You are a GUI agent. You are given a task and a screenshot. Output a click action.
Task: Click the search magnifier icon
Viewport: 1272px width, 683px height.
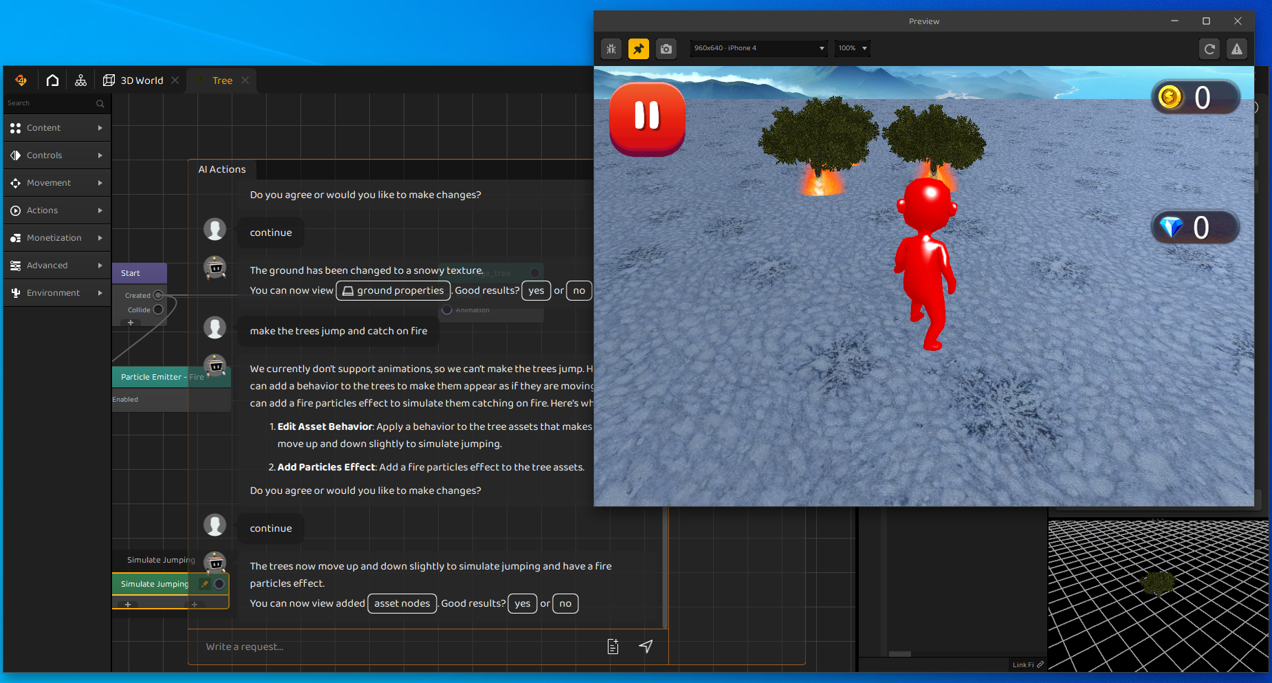(100, 103)
